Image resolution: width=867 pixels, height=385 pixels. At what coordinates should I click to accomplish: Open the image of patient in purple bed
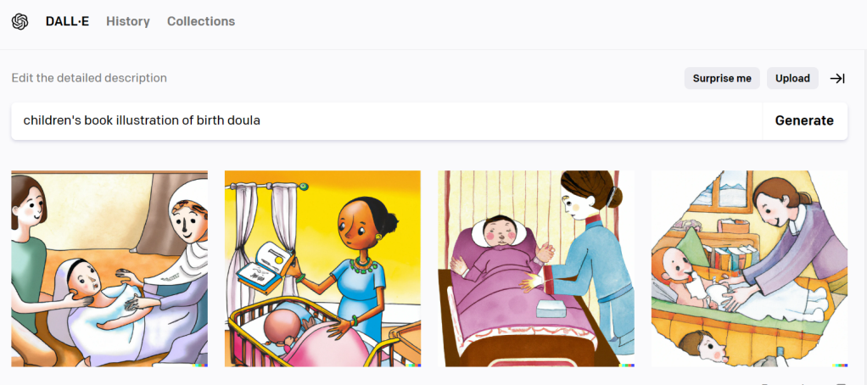point(536,269)
